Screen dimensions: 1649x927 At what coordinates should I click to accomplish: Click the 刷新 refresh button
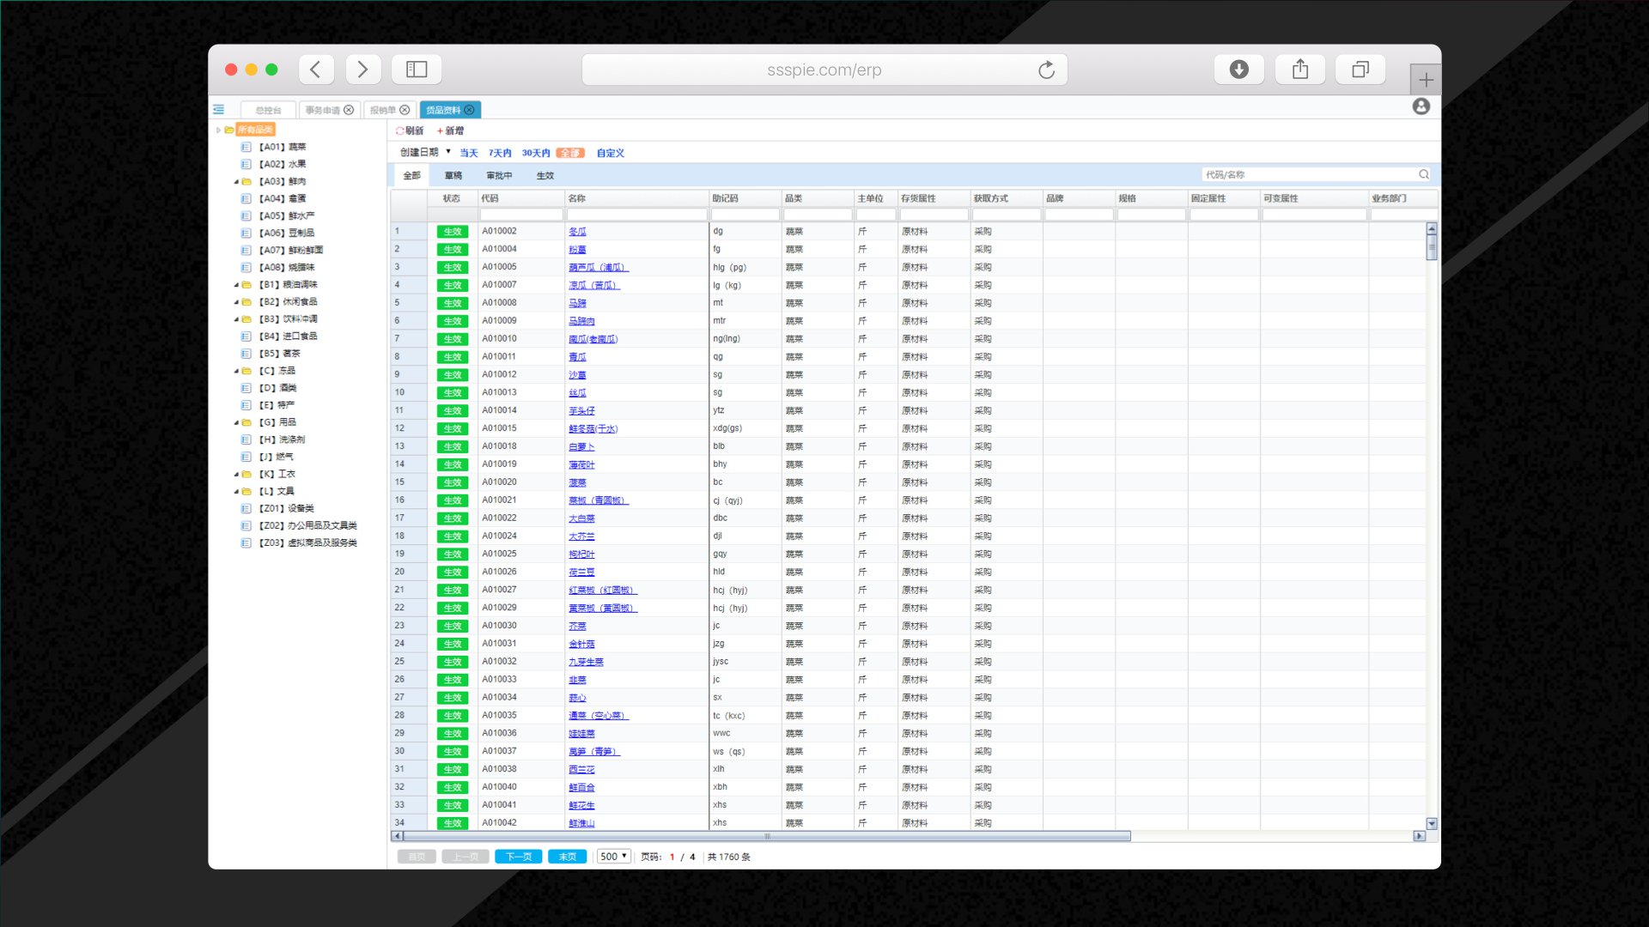pos(410,130)
